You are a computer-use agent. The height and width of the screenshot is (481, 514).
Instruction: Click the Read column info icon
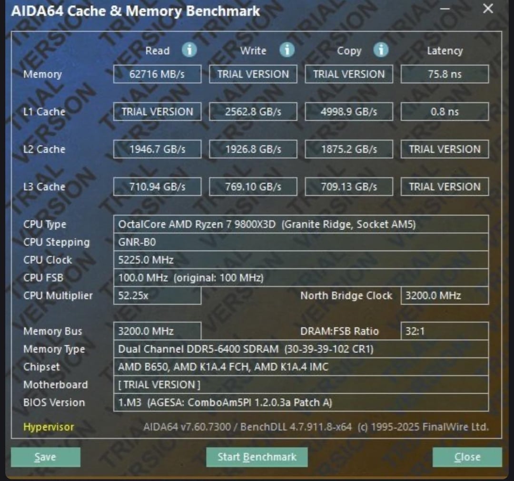189,50
